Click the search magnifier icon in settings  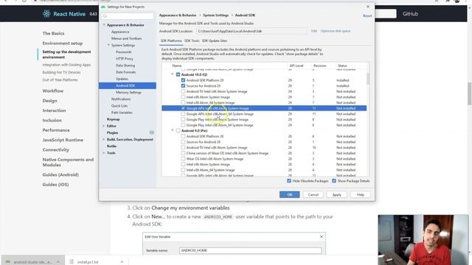coord(105,16)
